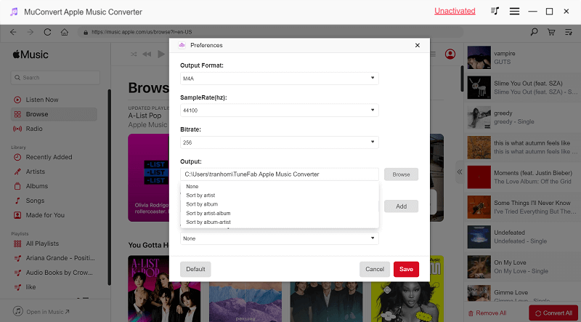Click the account profile icon

(450, 55)
